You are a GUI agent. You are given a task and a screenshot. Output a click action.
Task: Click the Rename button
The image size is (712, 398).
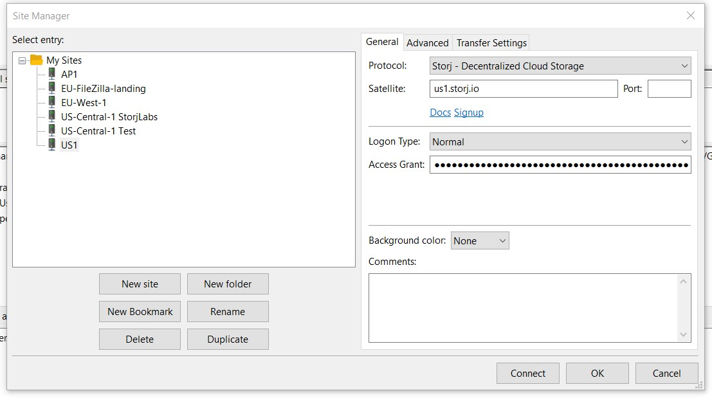228,311
